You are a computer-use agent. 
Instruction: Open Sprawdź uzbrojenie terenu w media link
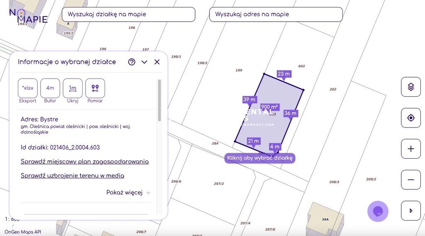(72, 176)
